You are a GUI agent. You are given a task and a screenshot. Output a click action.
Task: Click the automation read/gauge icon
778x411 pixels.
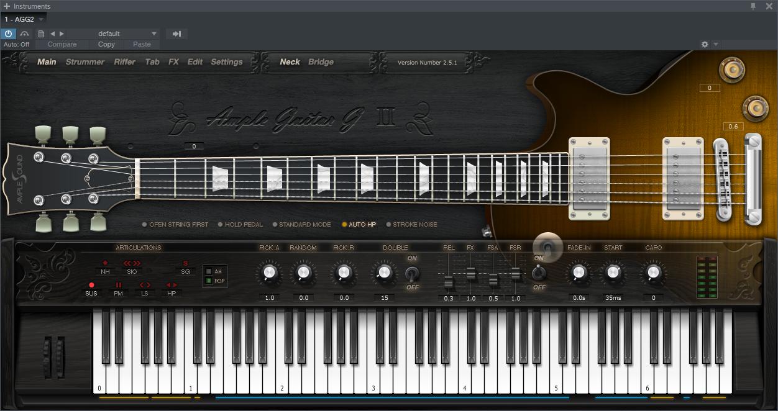click(x=25, y=34)
